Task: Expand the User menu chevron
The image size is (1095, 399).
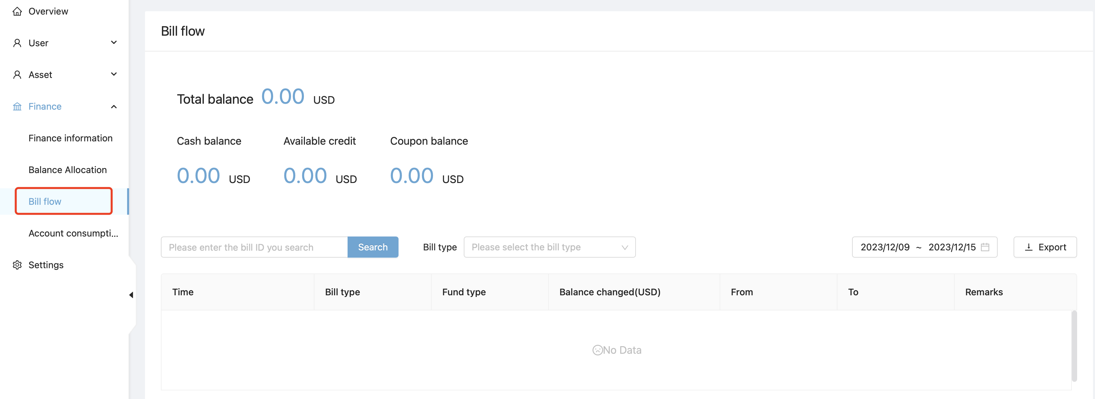Action: tap(114, 42)
